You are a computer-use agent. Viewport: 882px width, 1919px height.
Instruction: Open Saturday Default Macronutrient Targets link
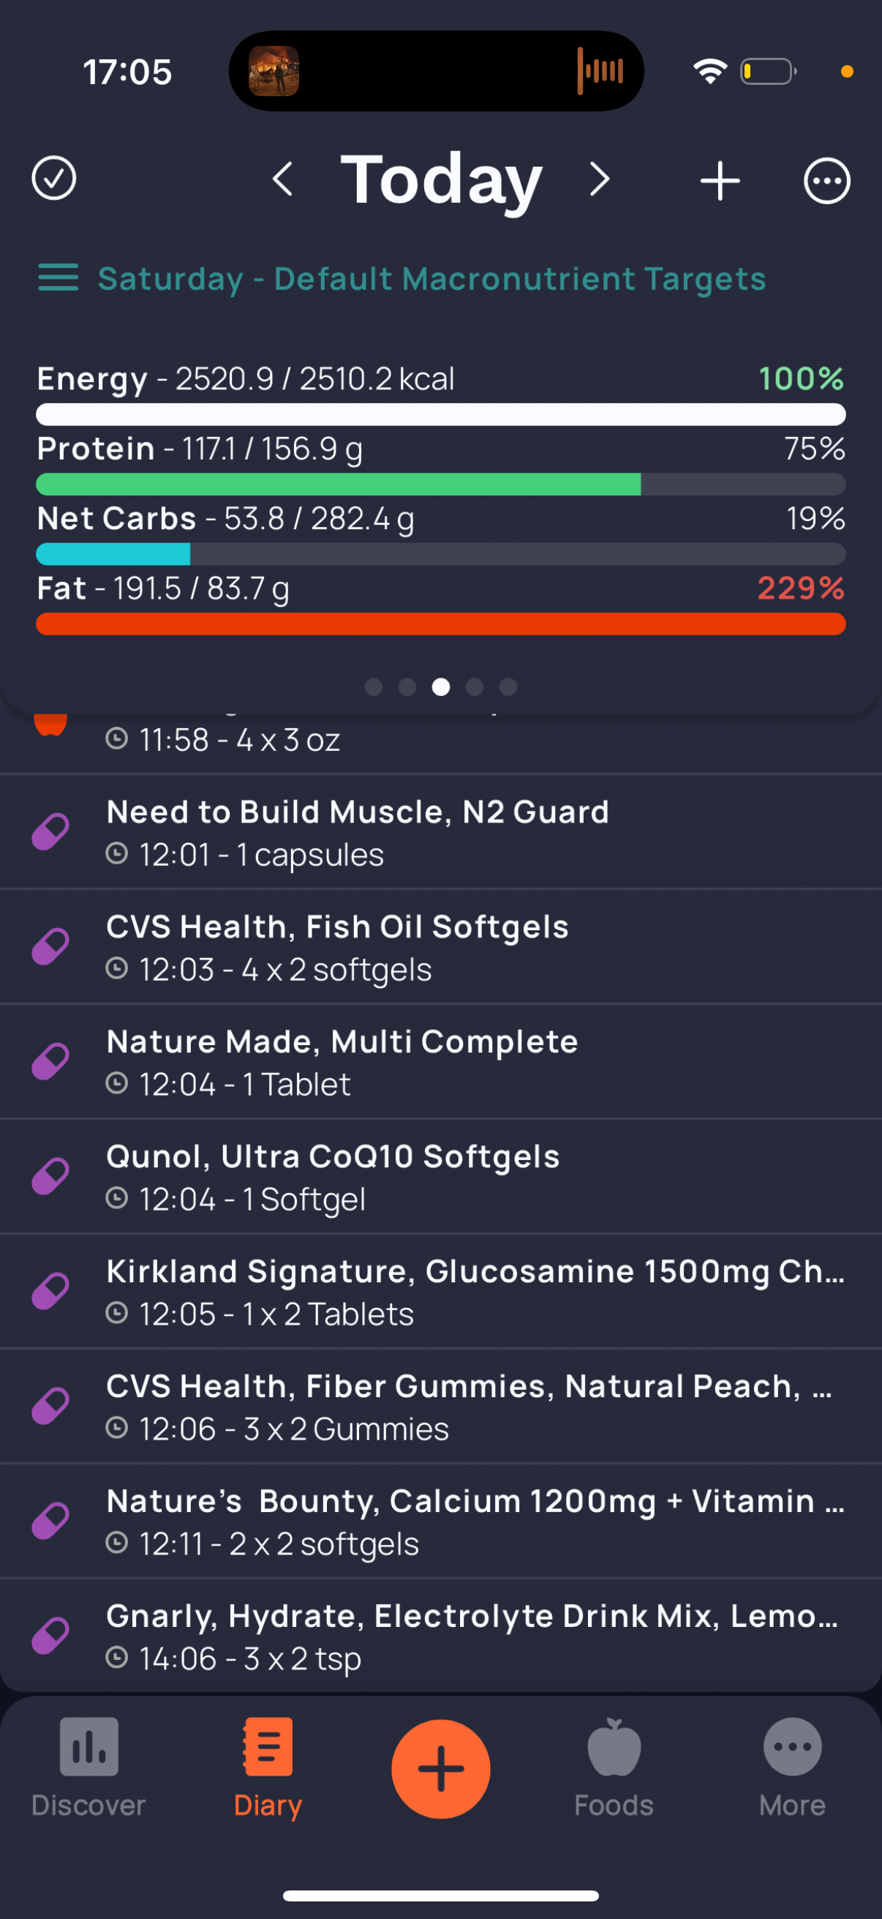431,279
